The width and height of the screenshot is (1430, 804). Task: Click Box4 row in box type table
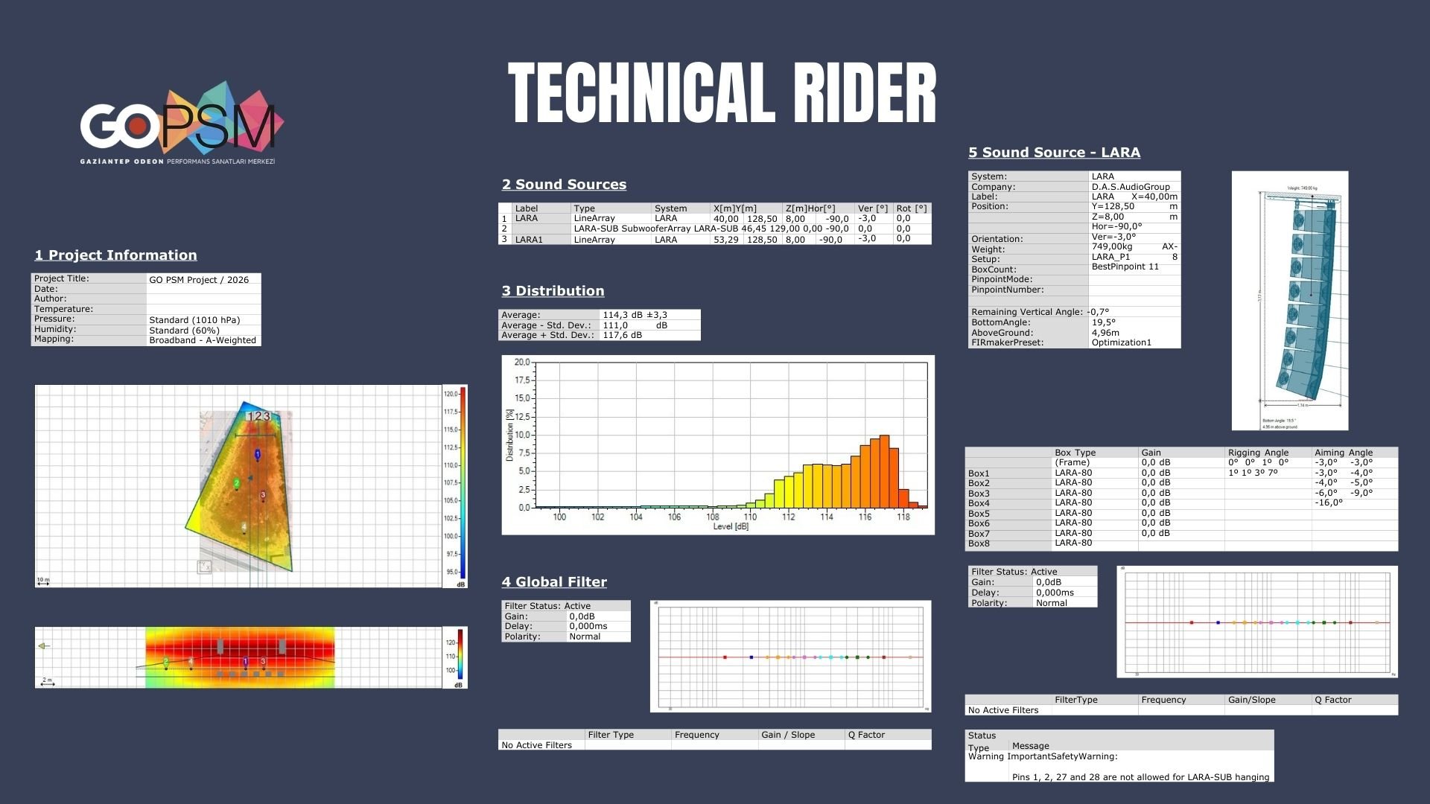[x=1072, y=503]
